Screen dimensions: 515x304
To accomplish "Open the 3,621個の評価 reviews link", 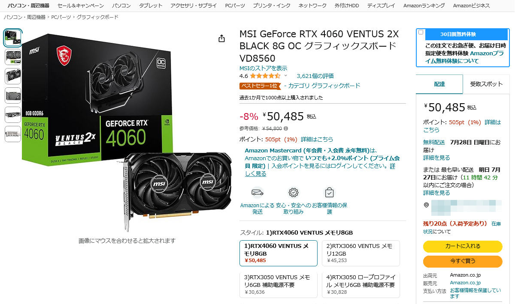I will [x=315, y=76].
